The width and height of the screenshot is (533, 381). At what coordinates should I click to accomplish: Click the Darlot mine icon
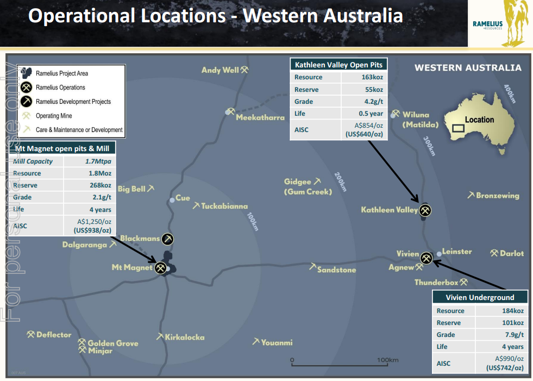coord(494,253)
